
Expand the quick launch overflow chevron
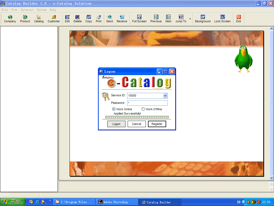pyautogui.click(x=50, y=200)
